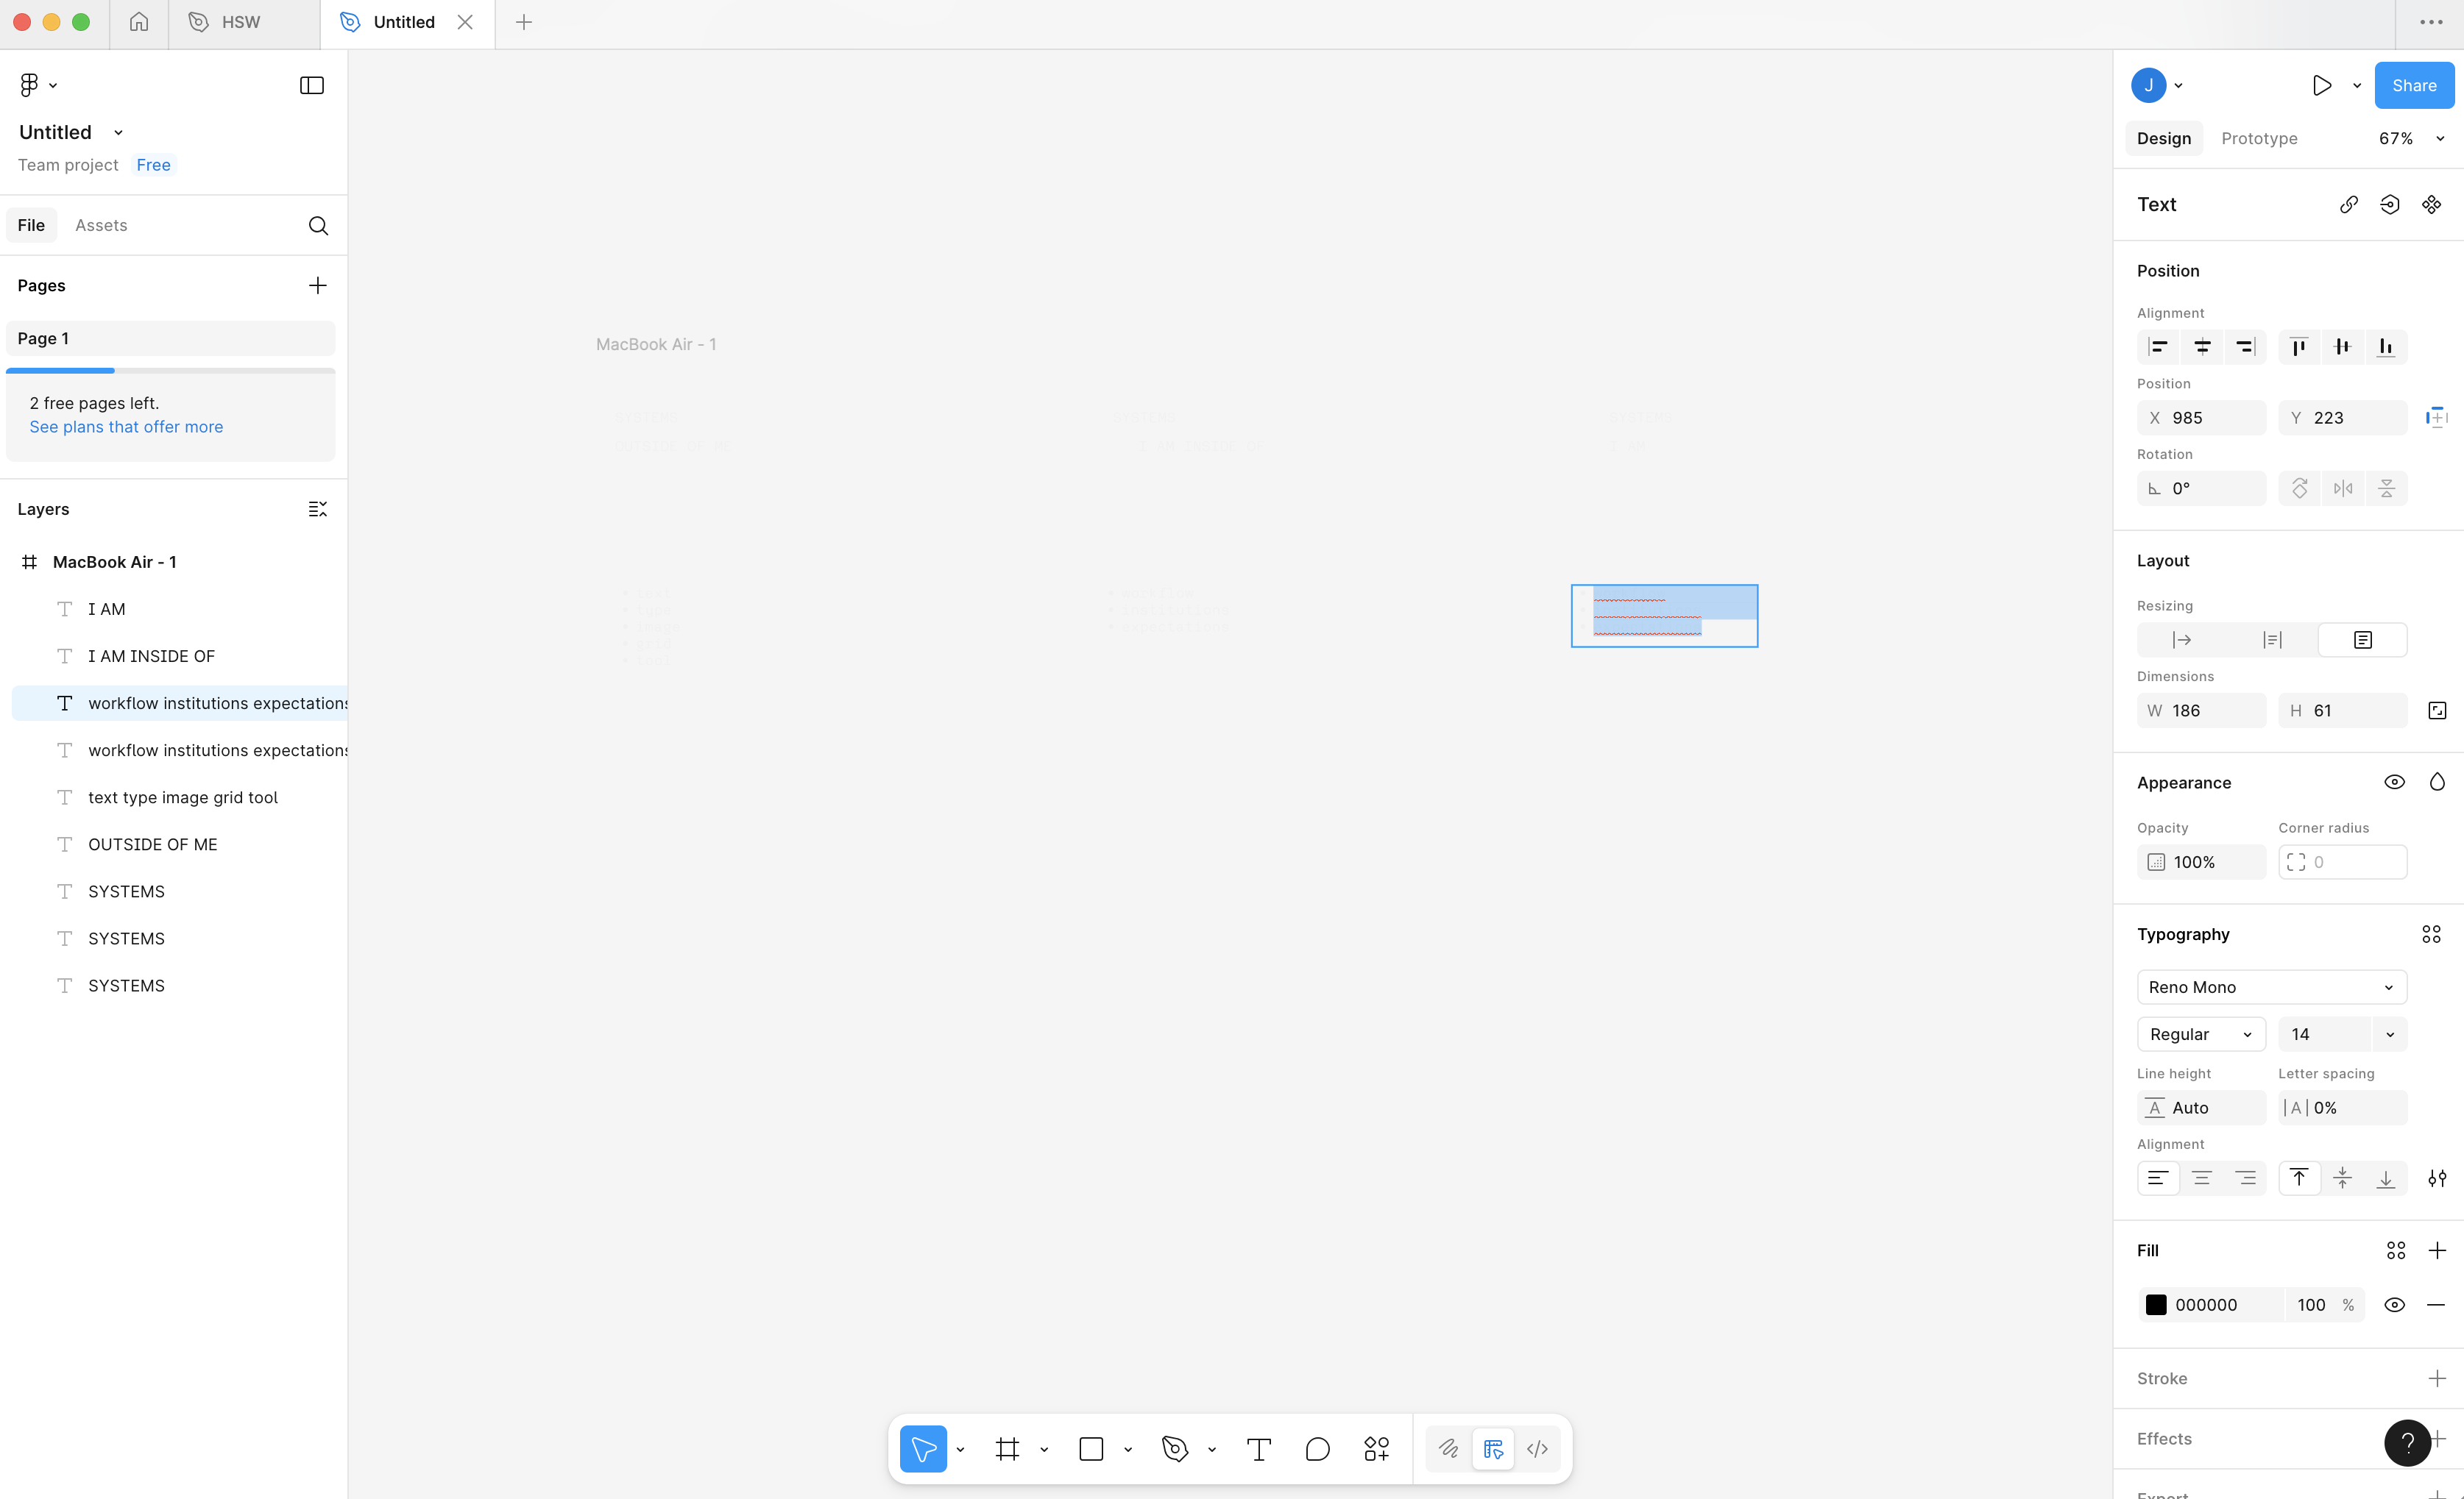
Task: Open Move tool options chevron
Action: (x=960, y=1450)
